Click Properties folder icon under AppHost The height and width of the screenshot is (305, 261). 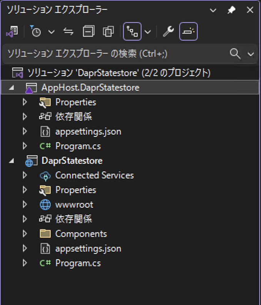pyautogui.click(x=45, y=102)
